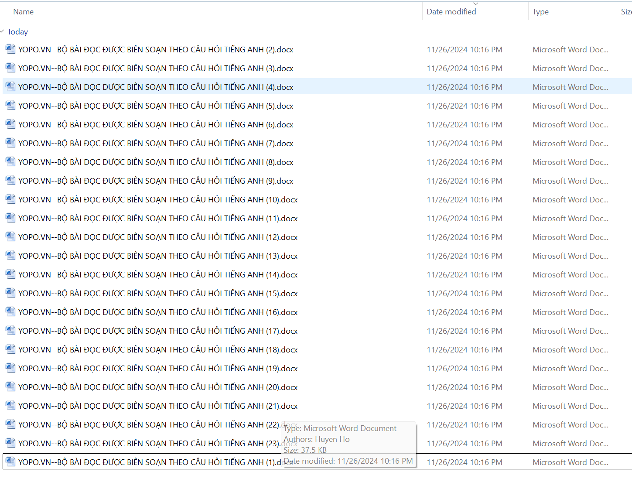This screenshot has height=489, width=632.
Task: Select file name ending (9).docx
Action: point(156,181)
